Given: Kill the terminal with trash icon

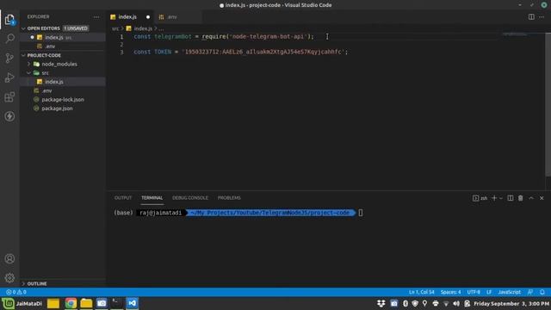Looking at the screenshot, I should click(x=520, y=198).
